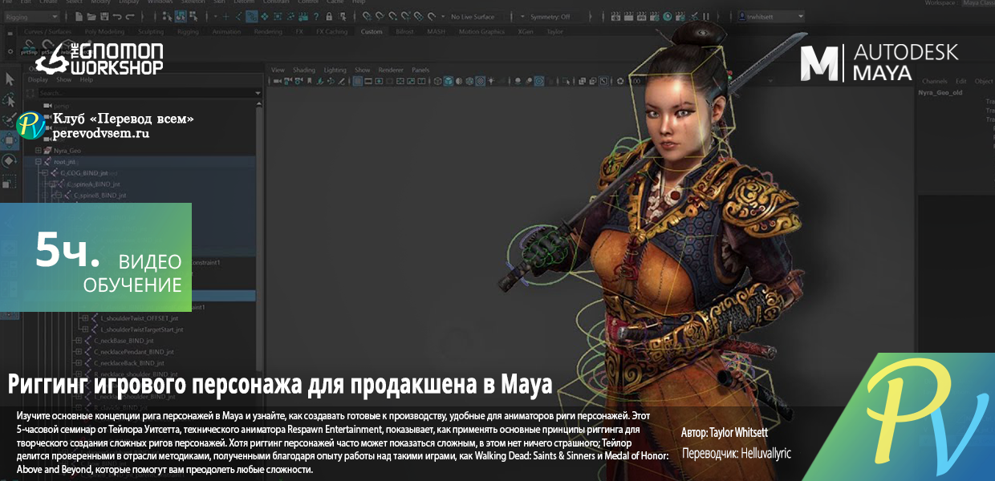
Task: Enable snap to grids magnet icon
Action: tap(366, 17)
